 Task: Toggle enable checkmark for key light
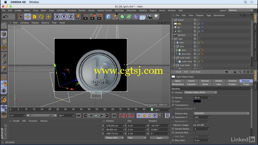click(199, 24)
